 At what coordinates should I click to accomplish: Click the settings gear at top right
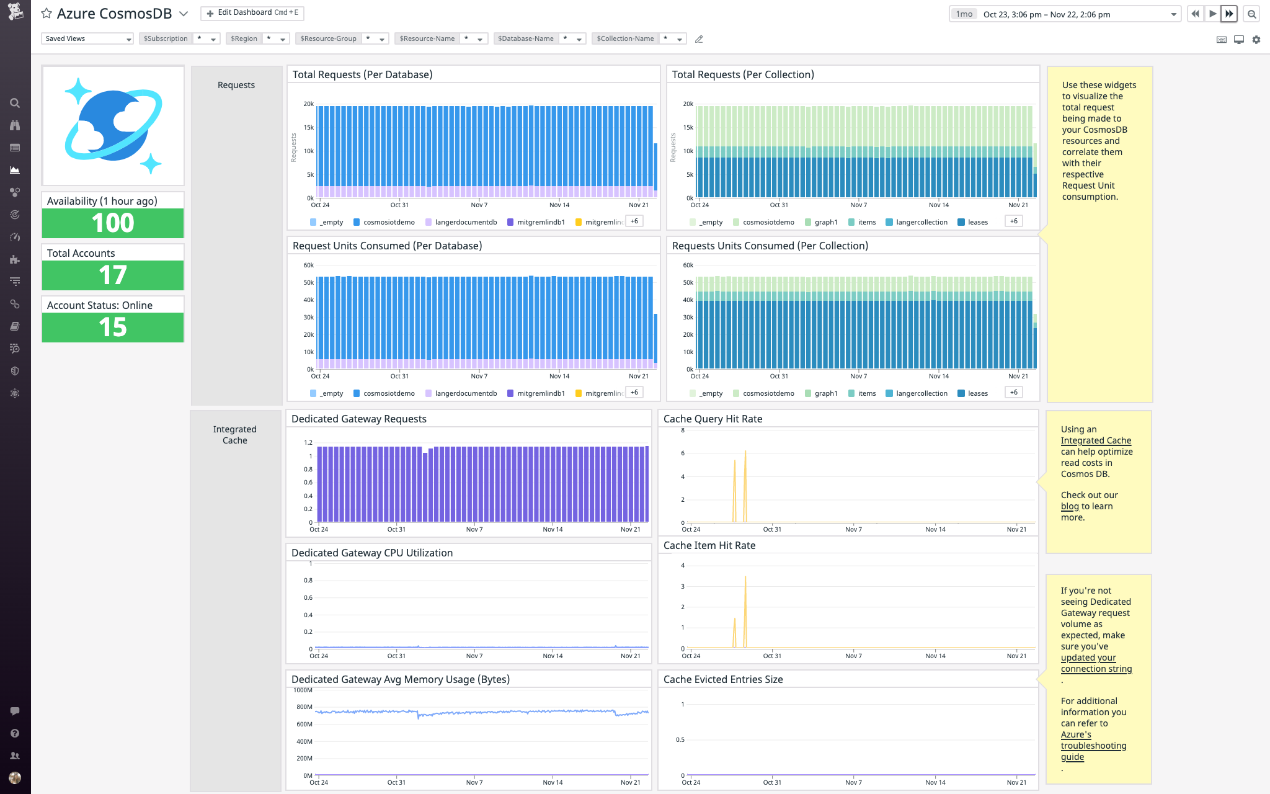pyautogui.click(x=1256, y=39)
